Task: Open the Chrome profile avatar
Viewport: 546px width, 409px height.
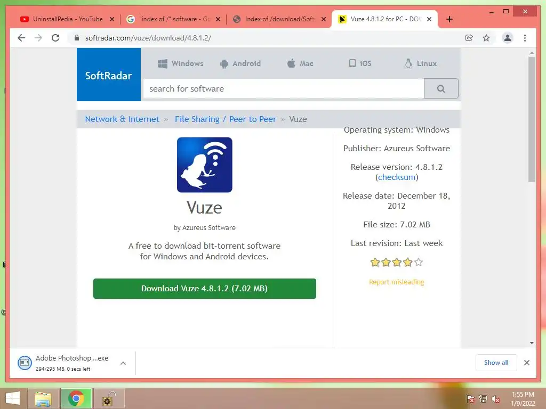Action: (x=508, y=38)
